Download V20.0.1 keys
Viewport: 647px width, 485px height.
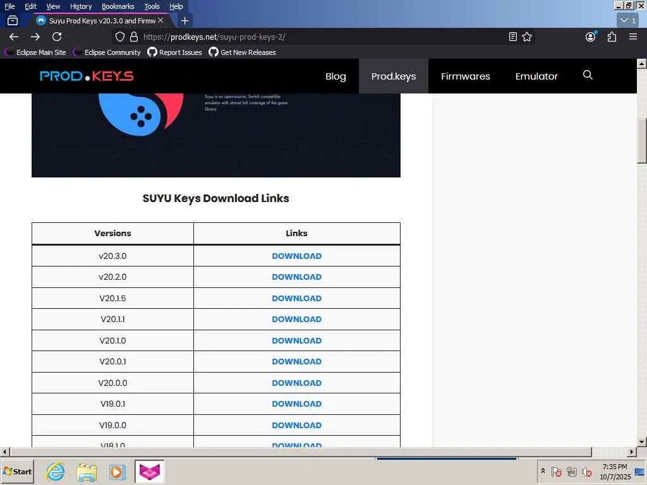pyautogui.click(x=297, y=361)
